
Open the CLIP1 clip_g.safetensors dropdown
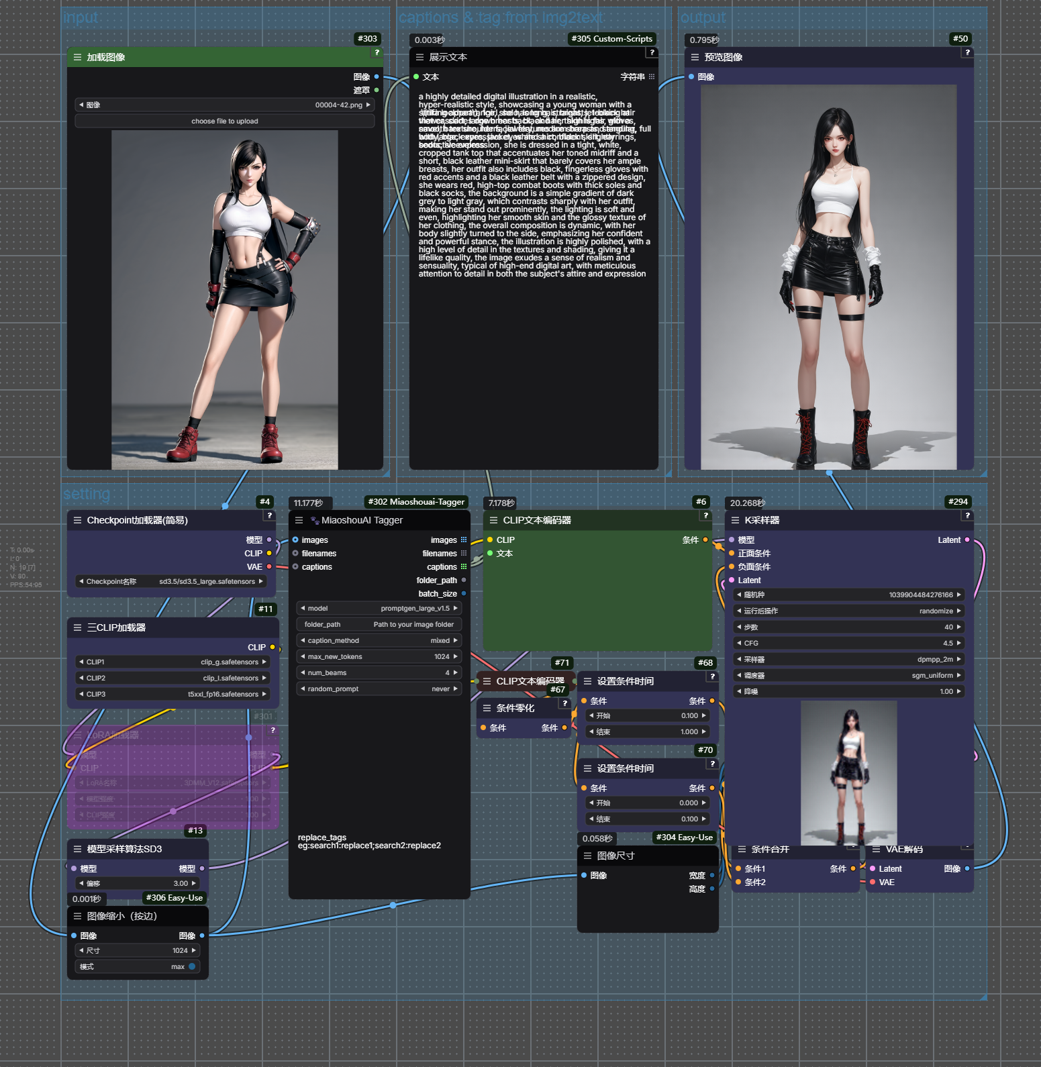pyautogui.click(x=173, y=662)
